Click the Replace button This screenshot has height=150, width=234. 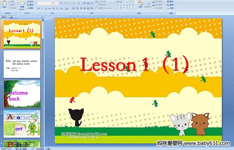pos(171,5)
